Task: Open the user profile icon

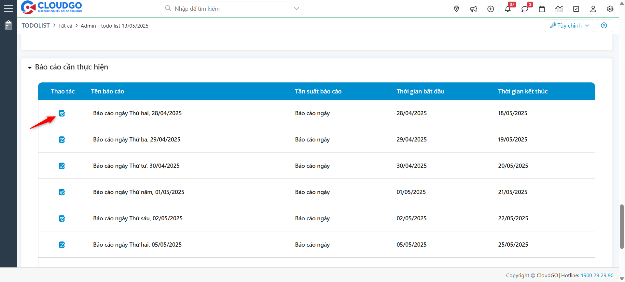Action: (593, 9)
